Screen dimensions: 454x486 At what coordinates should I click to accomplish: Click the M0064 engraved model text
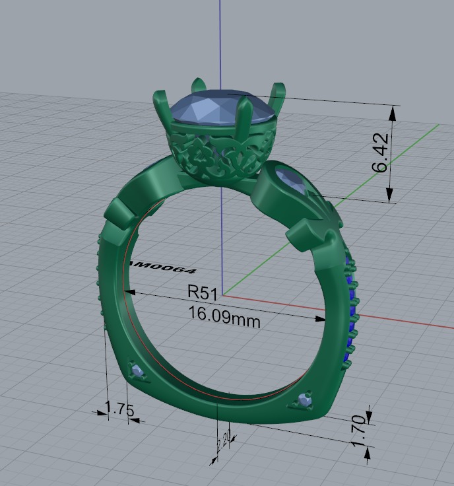click(x=164, y=267)
